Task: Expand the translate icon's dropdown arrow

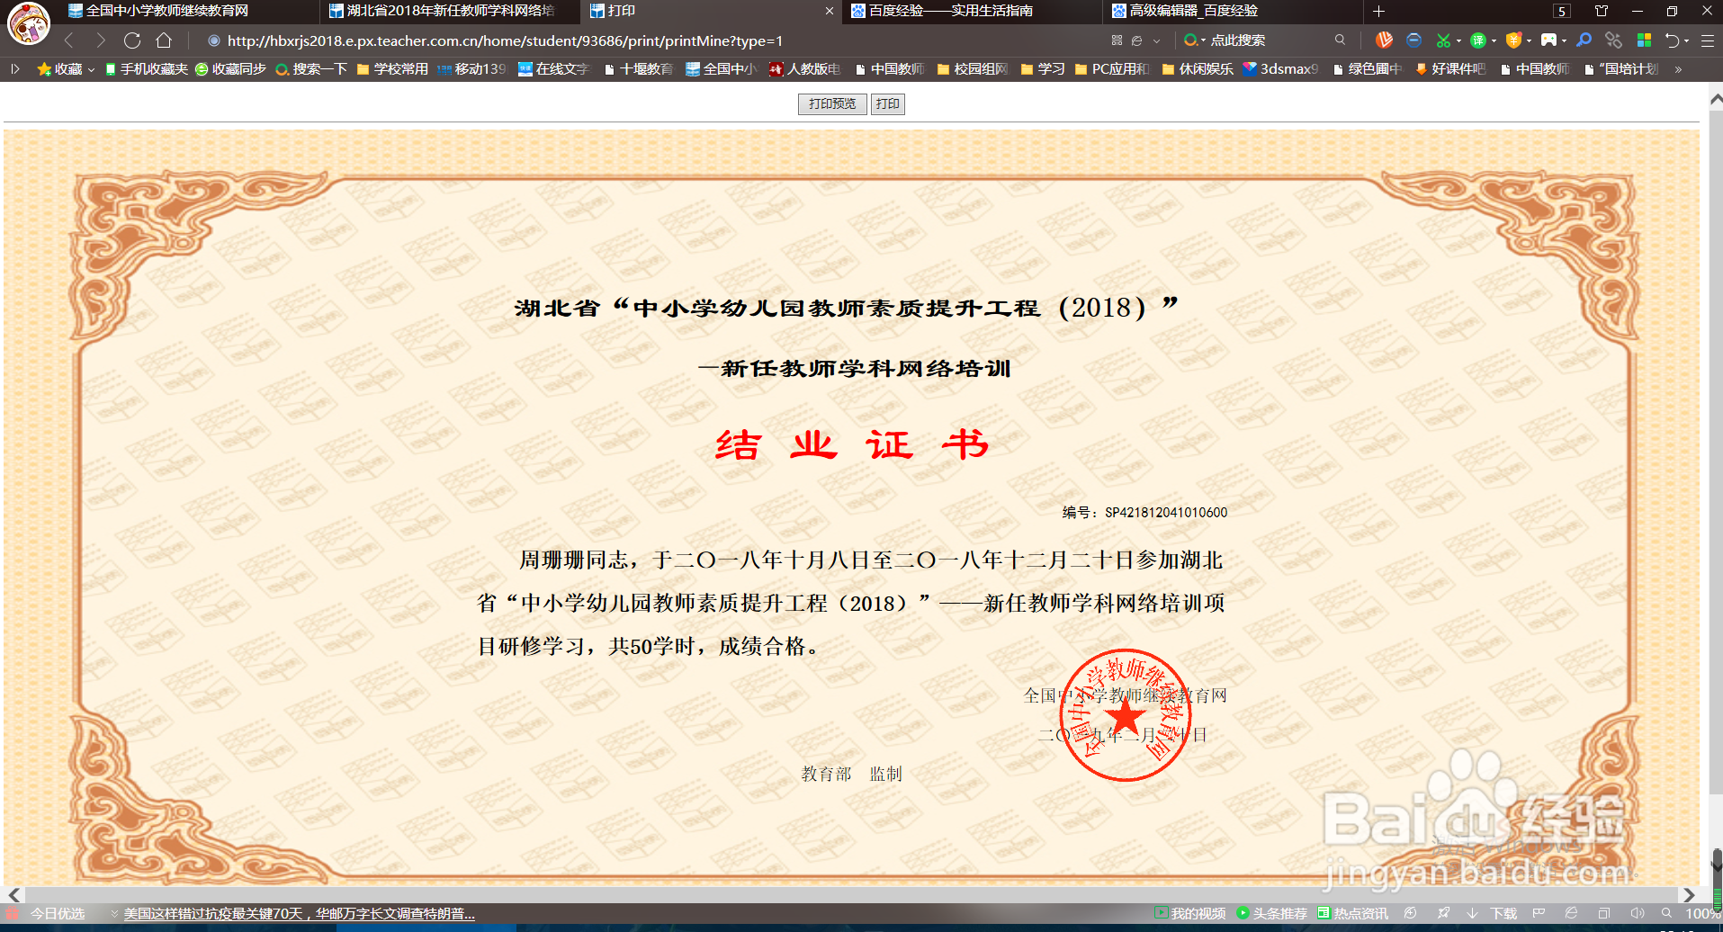Action: 1494,40
